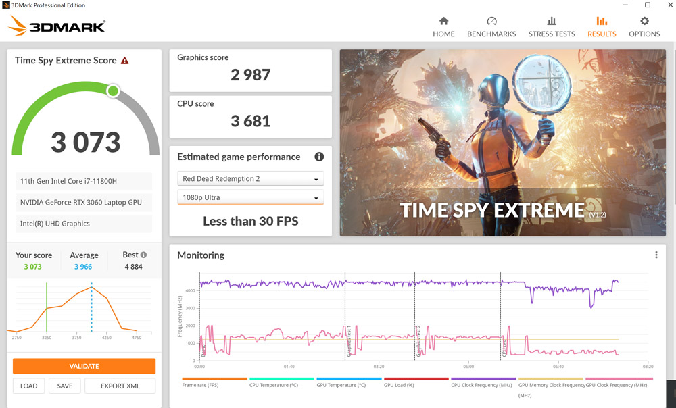Click the LOAD button

coord(28,386)
